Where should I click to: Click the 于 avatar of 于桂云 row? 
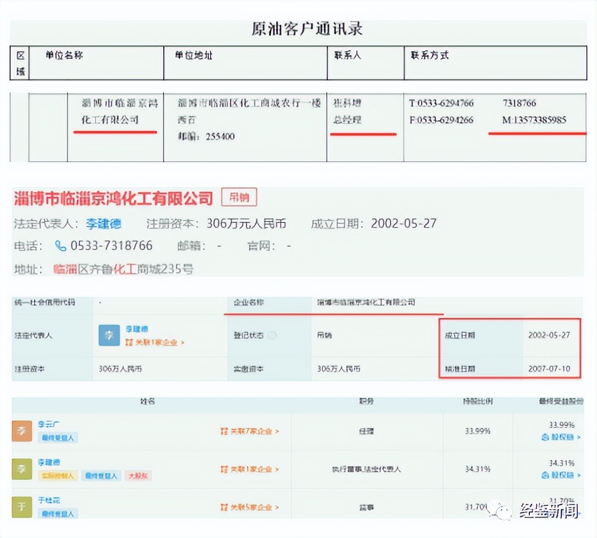(22, 507)
